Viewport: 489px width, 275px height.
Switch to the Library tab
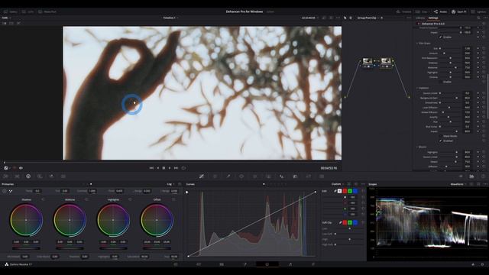[420, 18]
